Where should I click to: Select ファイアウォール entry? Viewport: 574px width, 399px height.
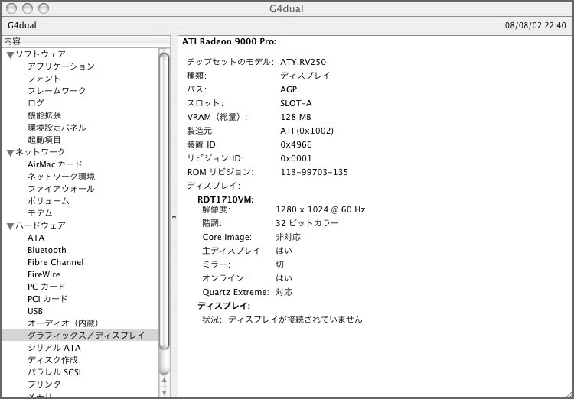[x=61, y=189]
